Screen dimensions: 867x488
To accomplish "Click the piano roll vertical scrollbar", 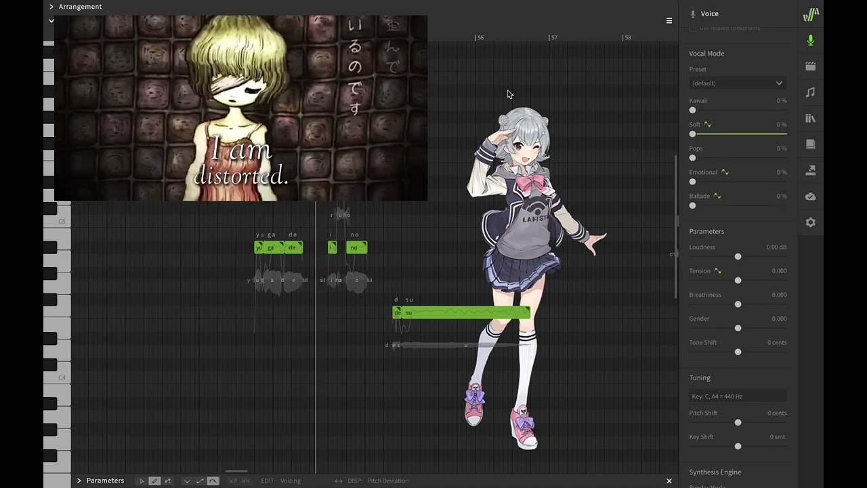I will click(x=675, y=227).
